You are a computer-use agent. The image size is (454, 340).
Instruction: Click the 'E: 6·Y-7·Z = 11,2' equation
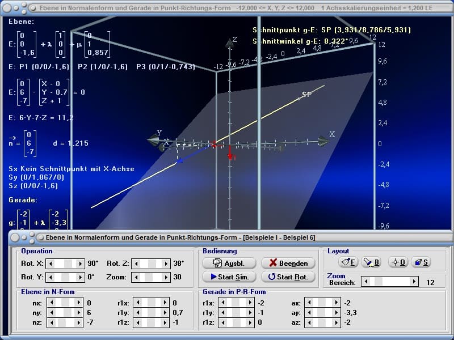41,118
